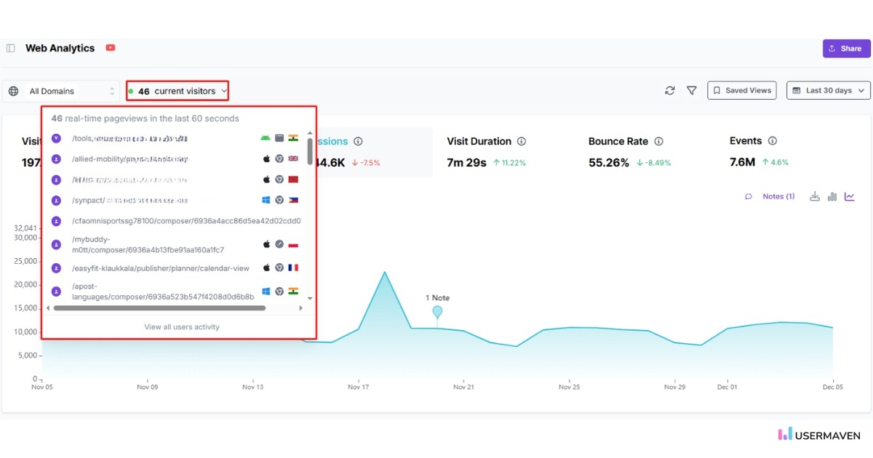Click the Usermaven logo
Screen dimensions: 873x458
click(818, 435)
